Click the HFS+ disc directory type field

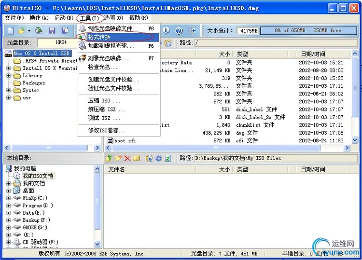[57, 42]
